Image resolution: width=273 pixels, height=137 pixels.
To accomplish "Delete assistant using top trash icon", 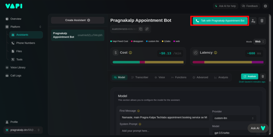I will (x=262, y=21).
